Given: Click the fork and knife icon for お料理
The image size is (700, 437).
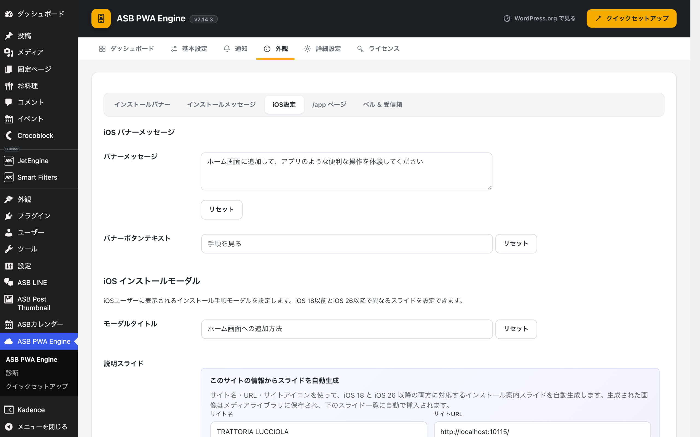Looking at the screenshot, I should pyautogui.click(x=9, y=86).
